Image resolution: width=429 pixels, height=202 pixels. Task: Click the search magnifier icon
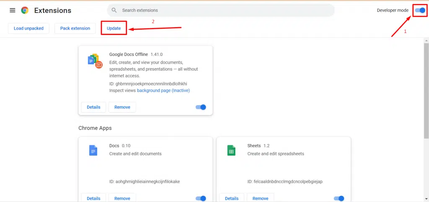click(x=114, y=10)
